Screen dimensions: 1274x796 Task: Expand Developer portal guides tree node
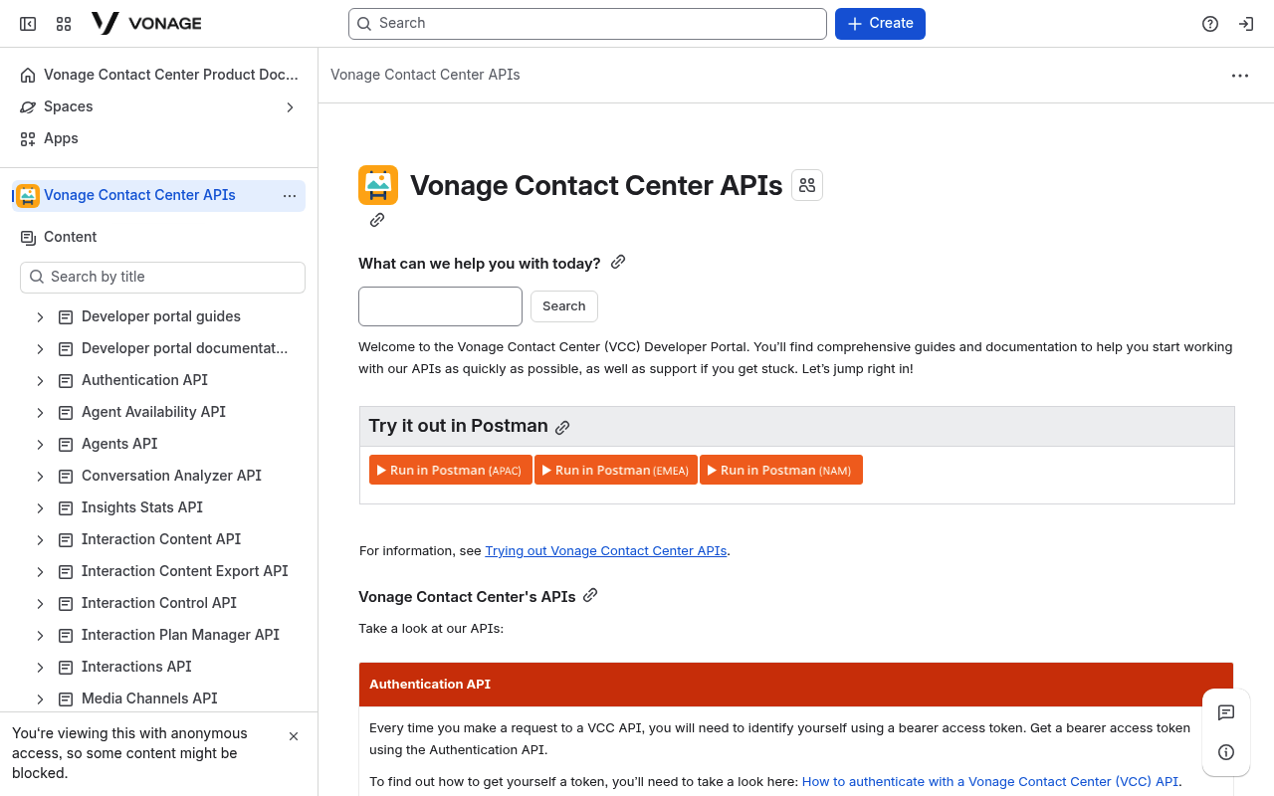click(x=40, y=316)
